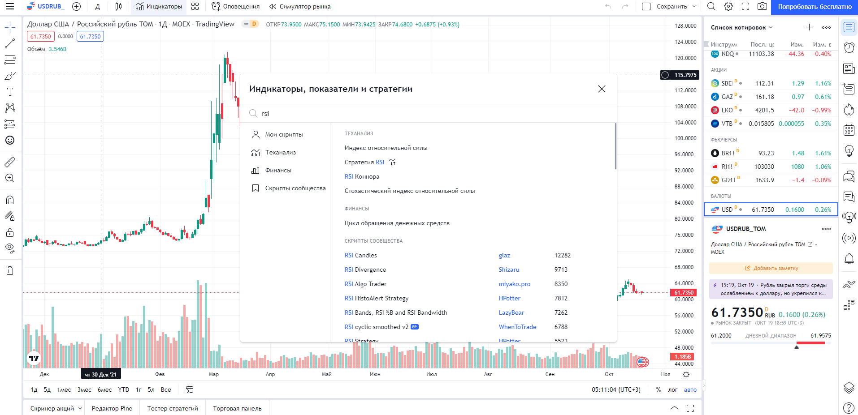
Task: Toggle the watchlist panel icon
Action: click(x=849, y=27)
